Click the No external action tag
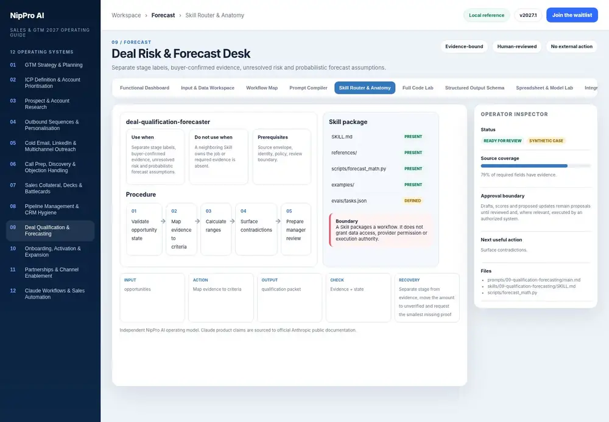The width and height of the screenshot is (609, 422). coord(571,47)
